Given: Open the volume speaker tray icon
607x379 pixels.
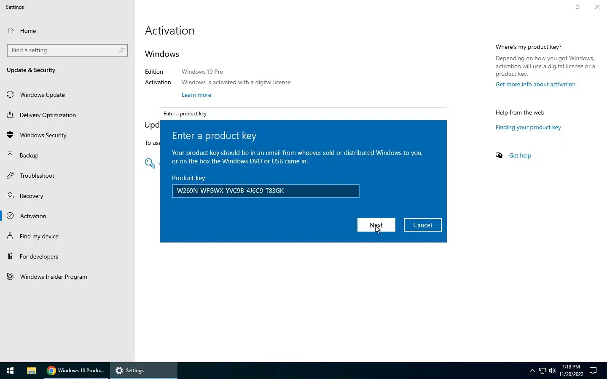Looking at the screenshot, I should 552,371.
